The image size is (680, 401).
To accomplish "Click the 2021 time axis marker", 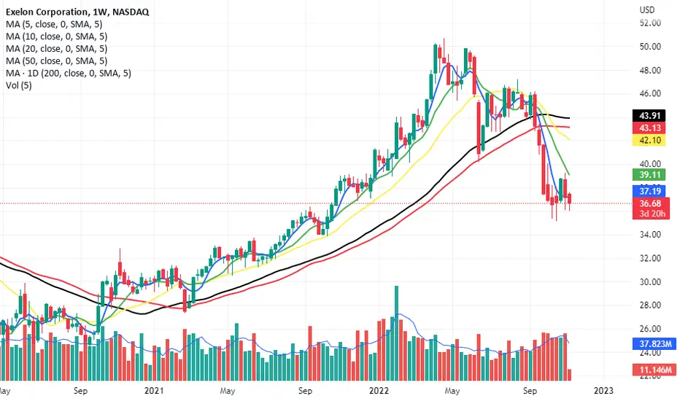I will click(x=154, y=391).
